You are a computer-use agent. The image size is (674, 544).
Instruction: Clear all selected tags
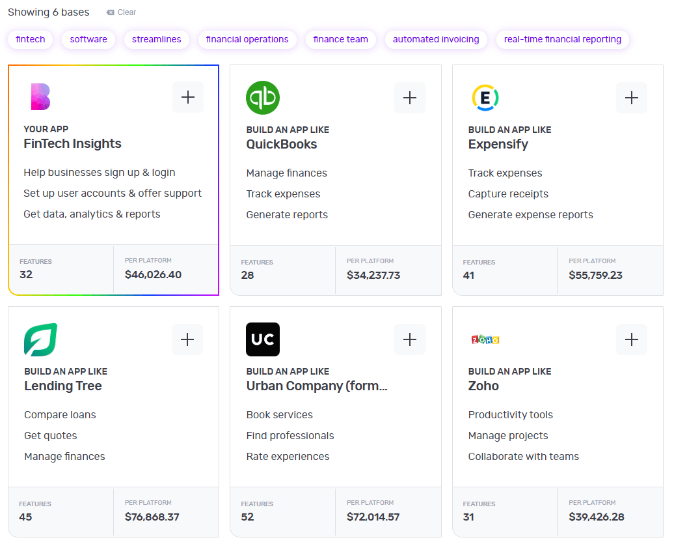coord(121,12)
